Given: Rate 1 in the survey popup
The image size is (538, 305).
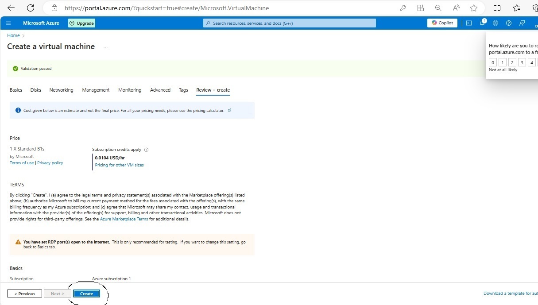Looking at the screenshot, I should click(503, 62).
